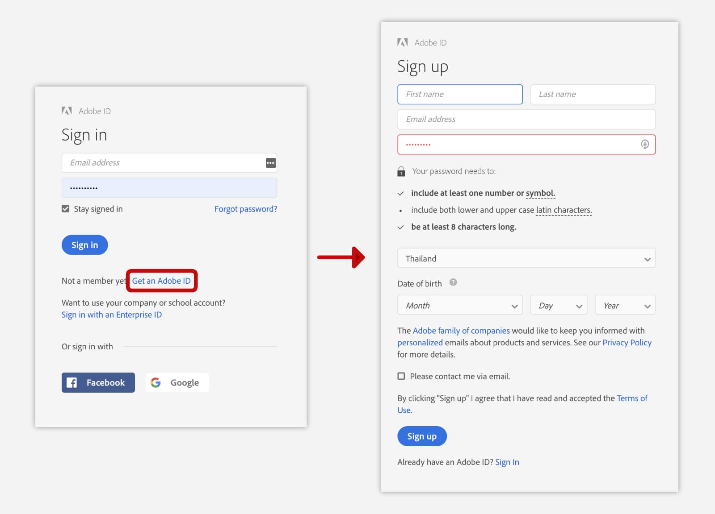Click the Sign In link after Already have an Adobe ID
This screenshot has width=715, height=514.
click(x=507, y=462)
